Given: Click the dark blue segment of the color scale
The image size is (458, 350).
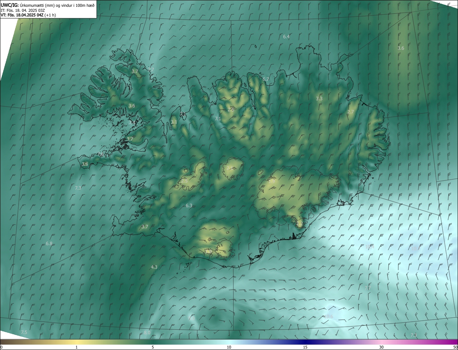Looking at the screenshot, I should point(305,342).
